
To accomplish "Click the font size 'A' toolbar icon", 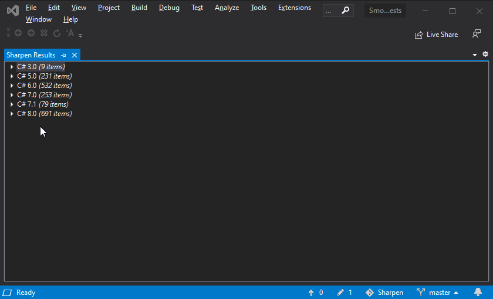I will point(70,33).
